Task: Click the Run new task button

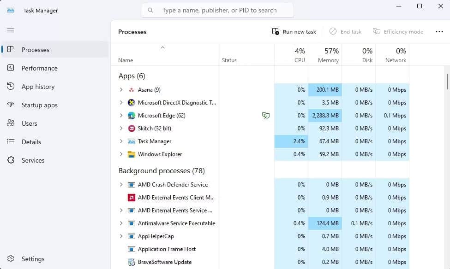Action: click(x=294, y=31)
